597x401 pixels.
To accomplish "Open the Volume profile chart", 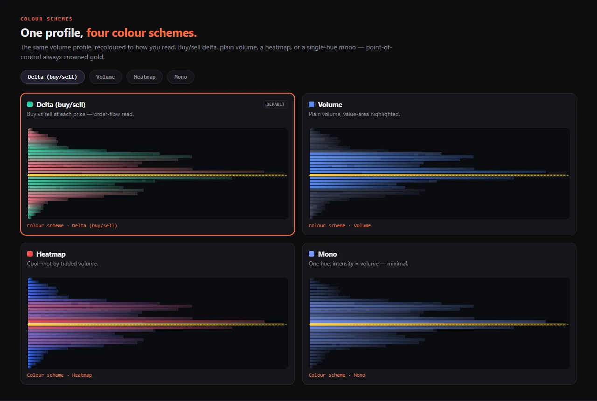I will click(x=439, y=173).
